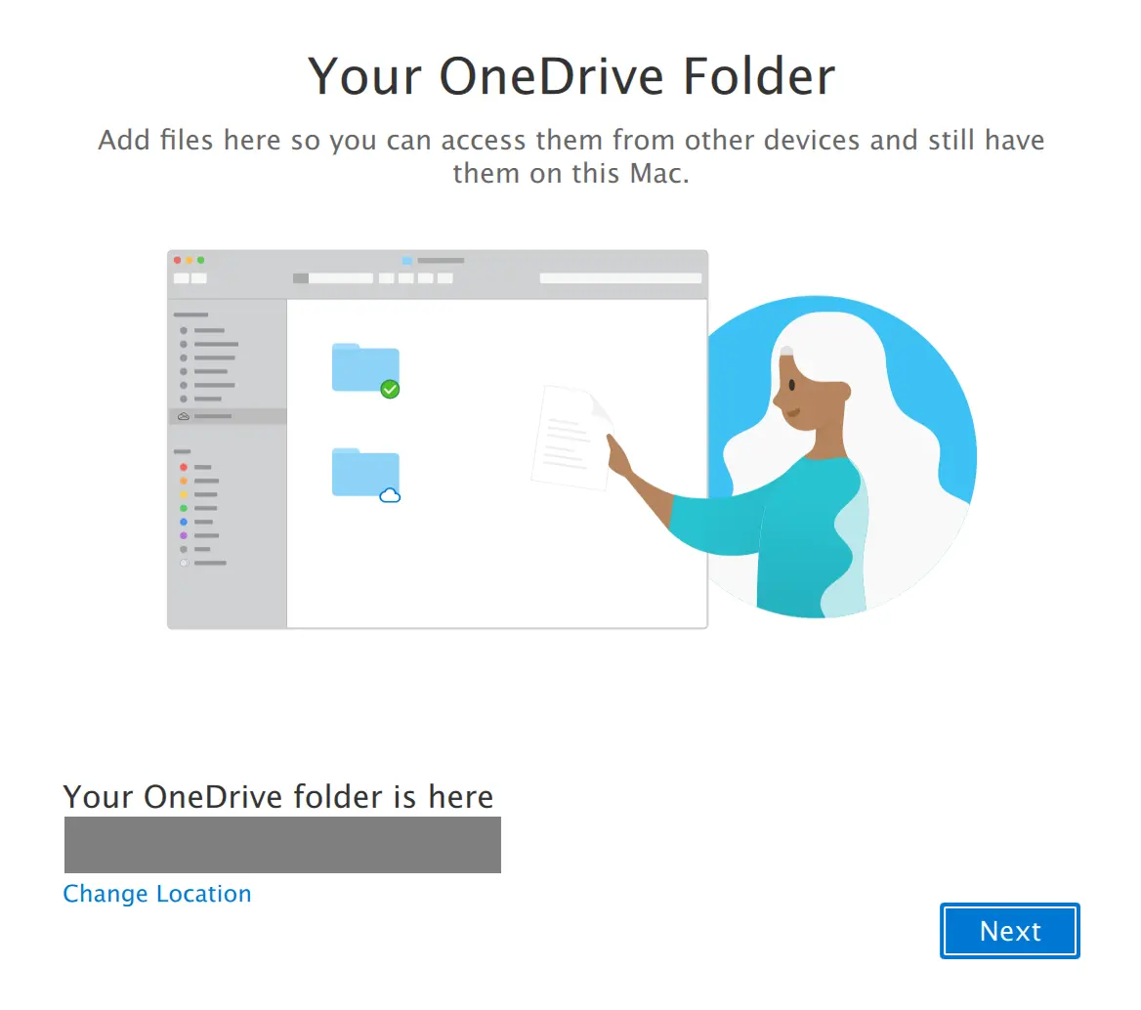Select the first Favorites item in the sidebar
The image size is (1141, 1010).
coord(210,330)
